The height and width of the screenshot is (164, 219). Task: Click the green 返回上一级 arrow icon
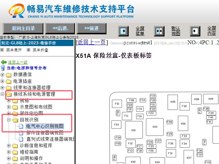(4, 62)
